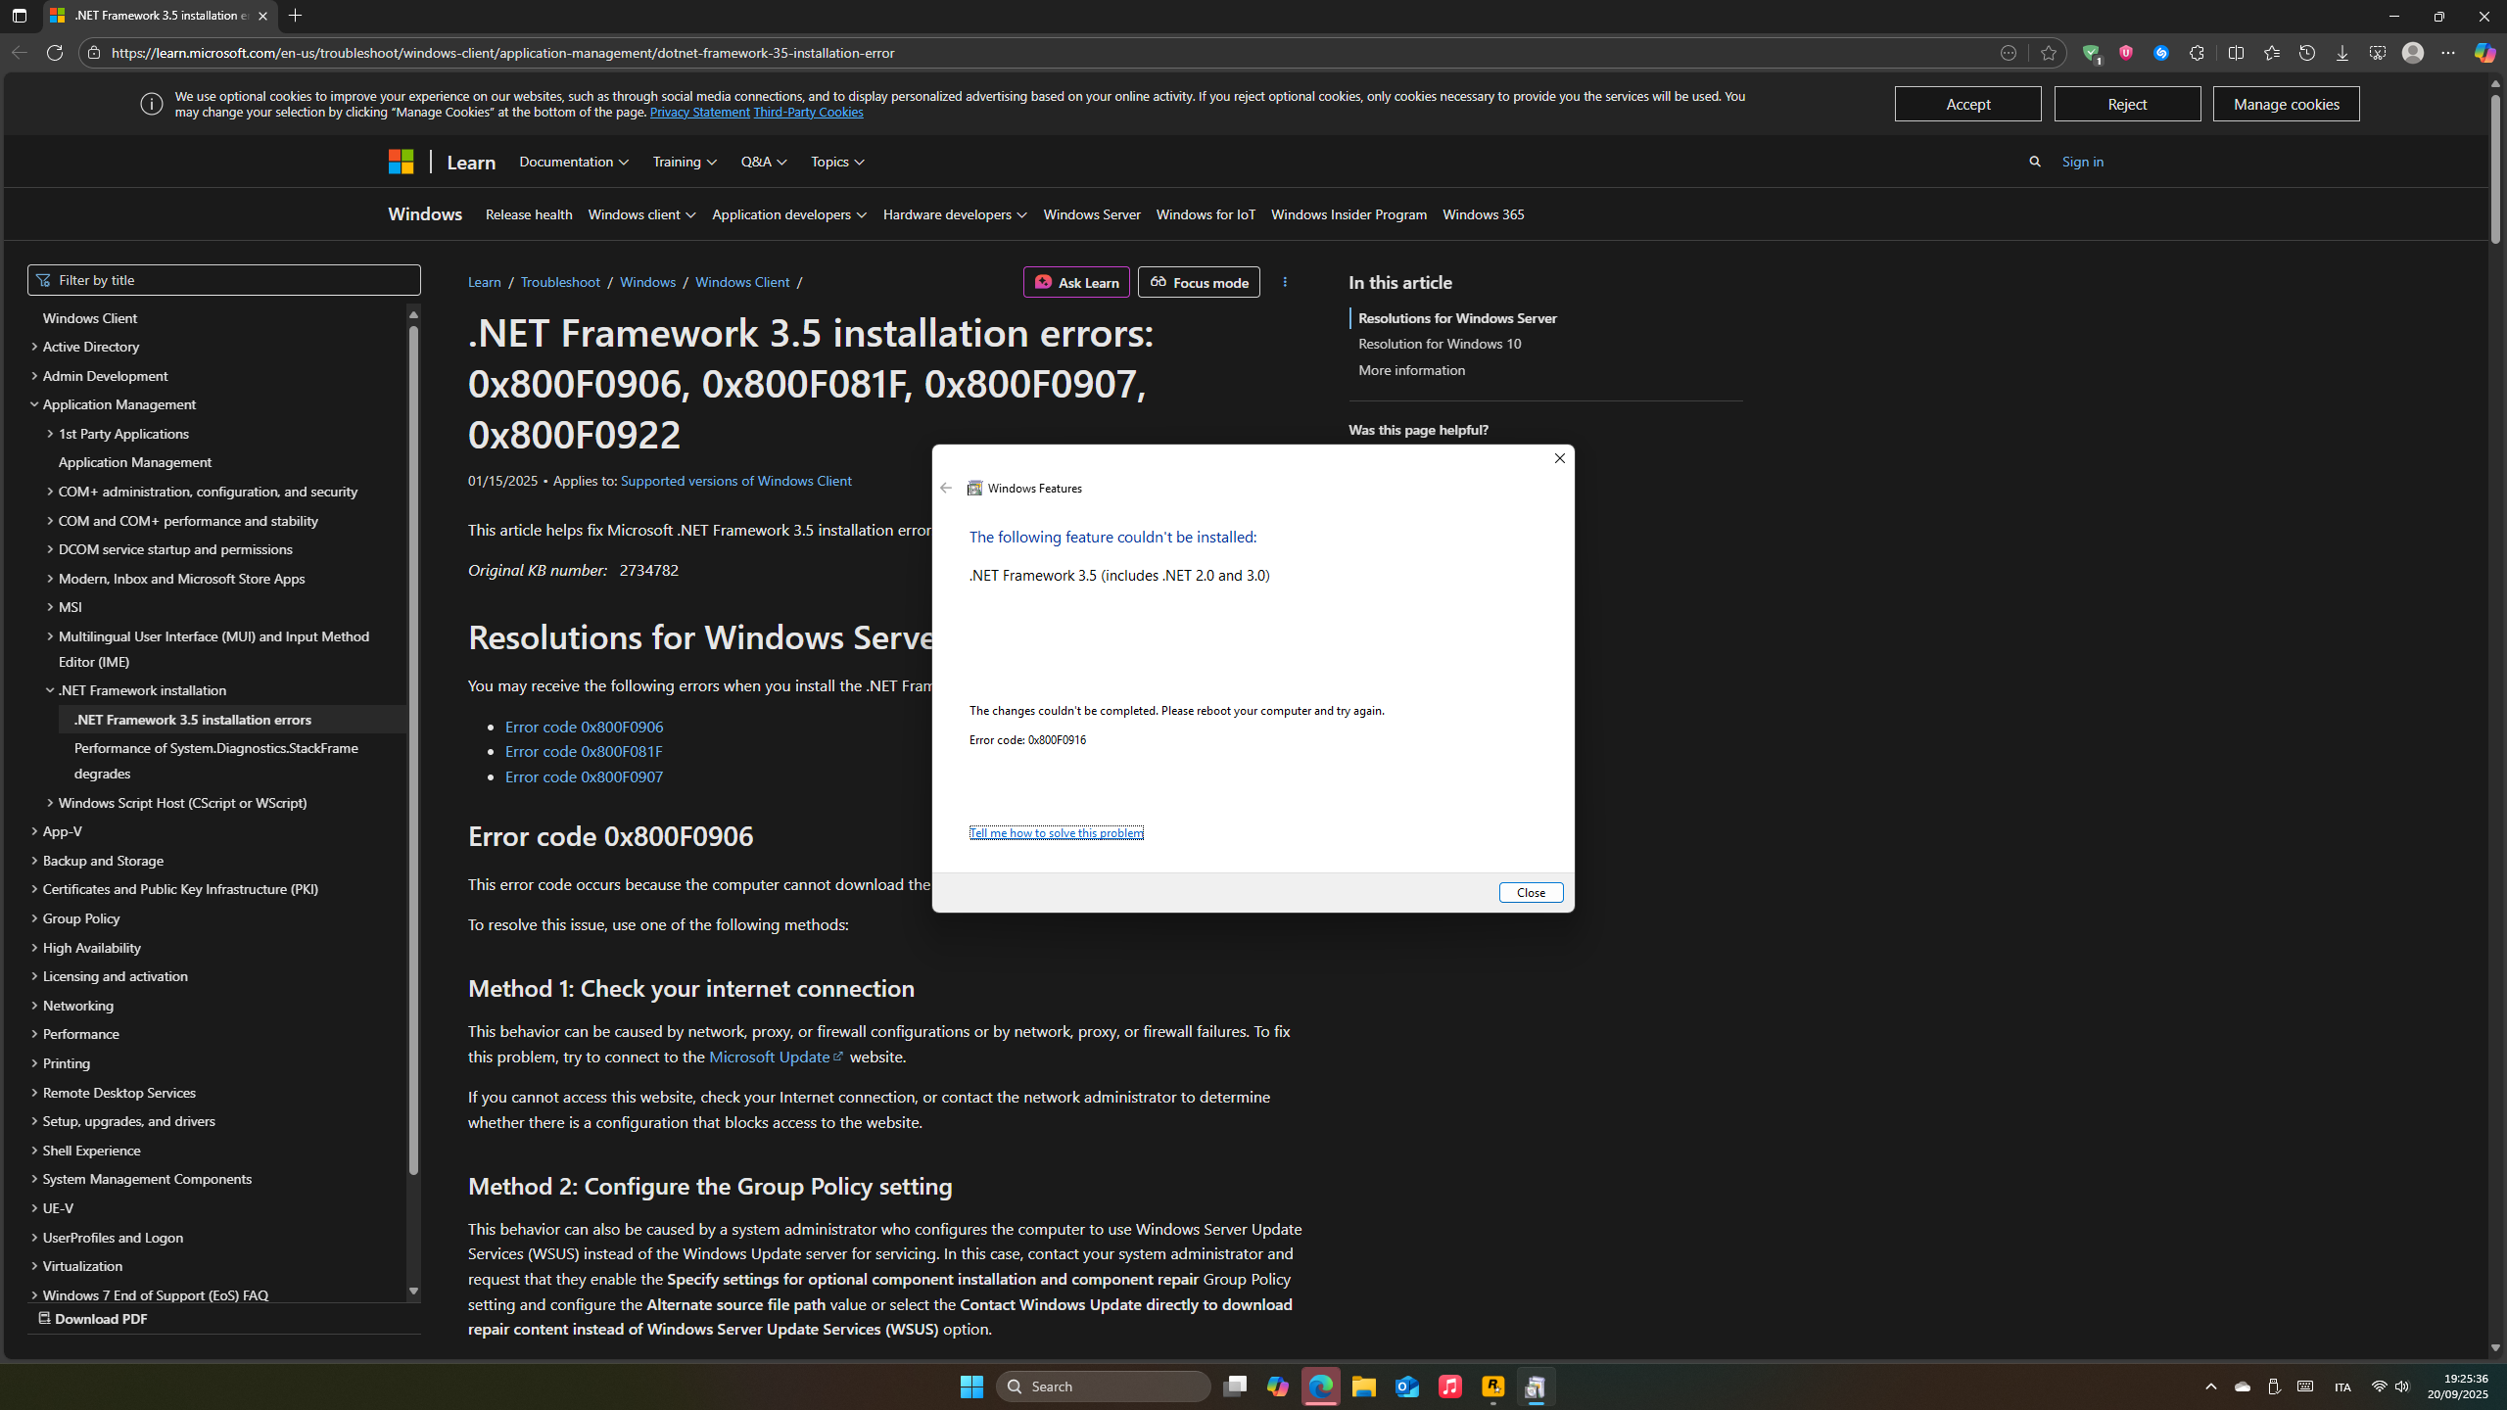Open Copilot sidebar icon in browser

point(2484,53)
